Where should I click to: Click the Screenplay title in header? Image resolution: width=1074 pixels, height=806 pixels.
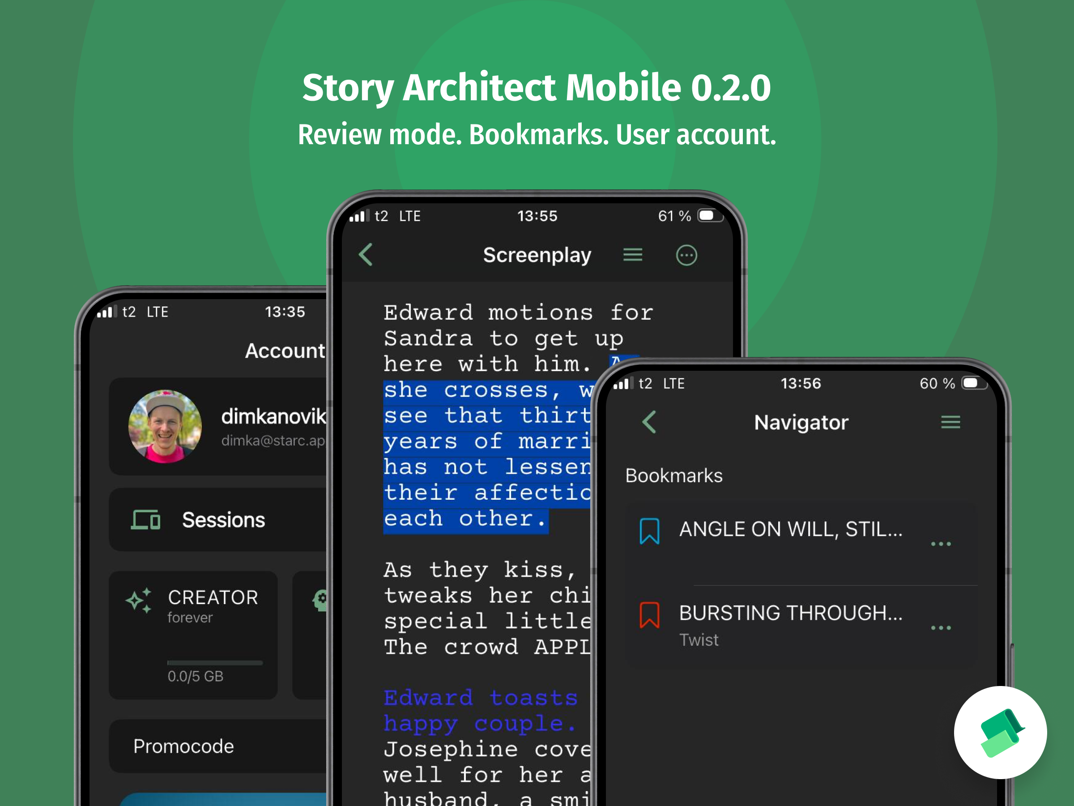click(537, 255)
